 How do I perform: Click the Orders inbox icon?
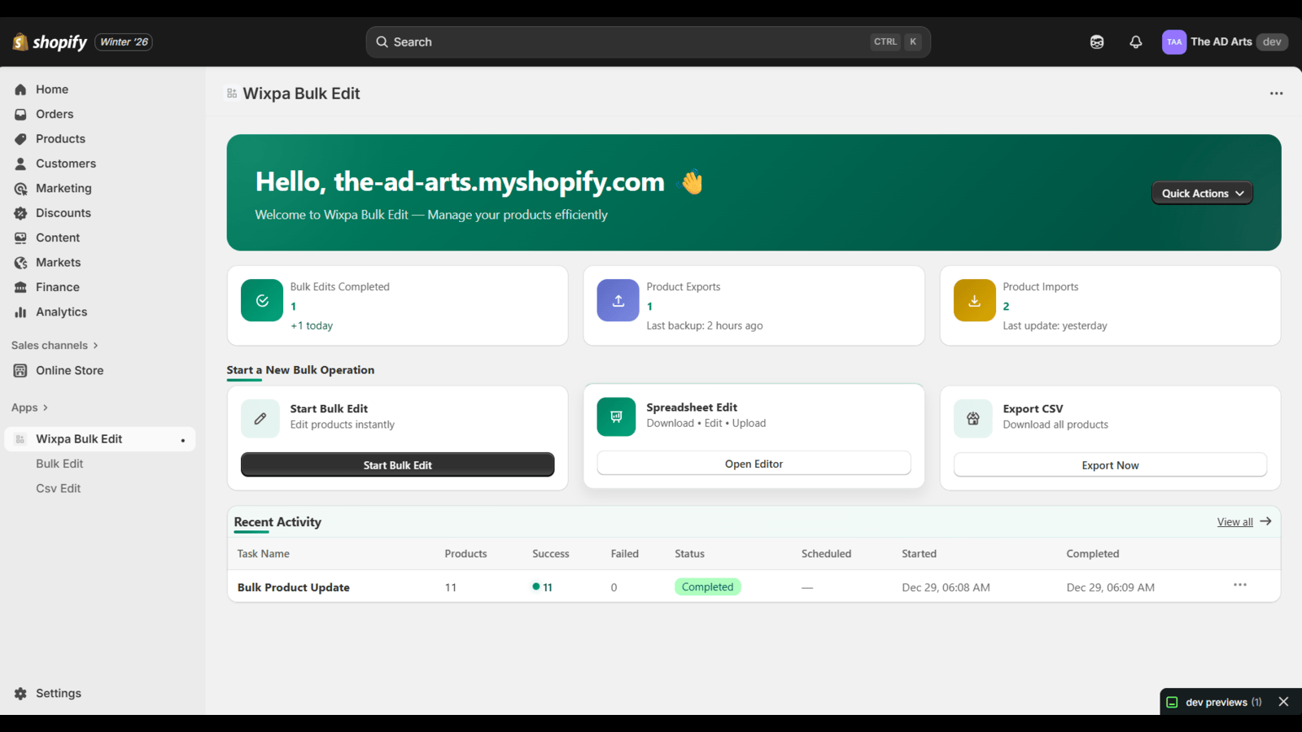click(x=20, y=115)
